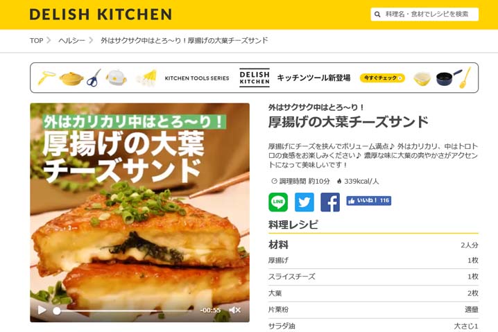Share recipe via the Facebook icon
The image size is (498, 332).
(x=330, y=202)
